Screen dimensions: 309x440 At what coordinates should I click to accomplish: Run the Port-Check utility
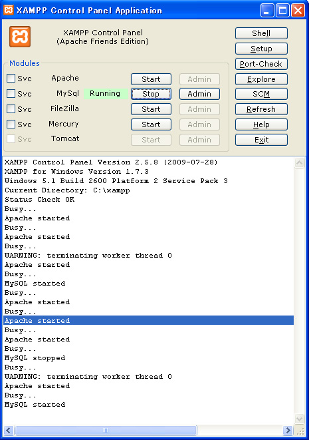261,64
